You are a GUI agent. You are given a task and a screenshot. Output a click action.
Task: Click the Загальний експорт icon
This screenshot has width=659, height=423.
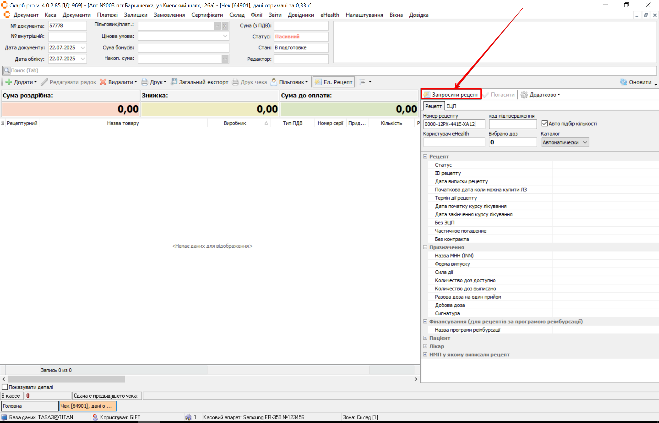[174, 82]
